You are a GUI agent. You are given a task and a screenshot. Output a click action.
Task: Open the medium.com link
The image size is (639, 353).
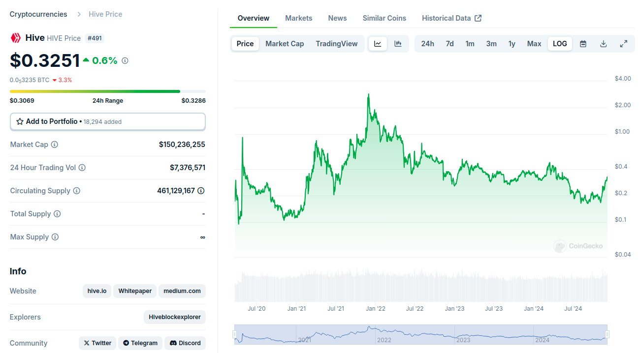pos(182,291)
